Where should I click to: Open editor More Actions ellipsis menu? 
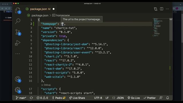coord(167,9)
